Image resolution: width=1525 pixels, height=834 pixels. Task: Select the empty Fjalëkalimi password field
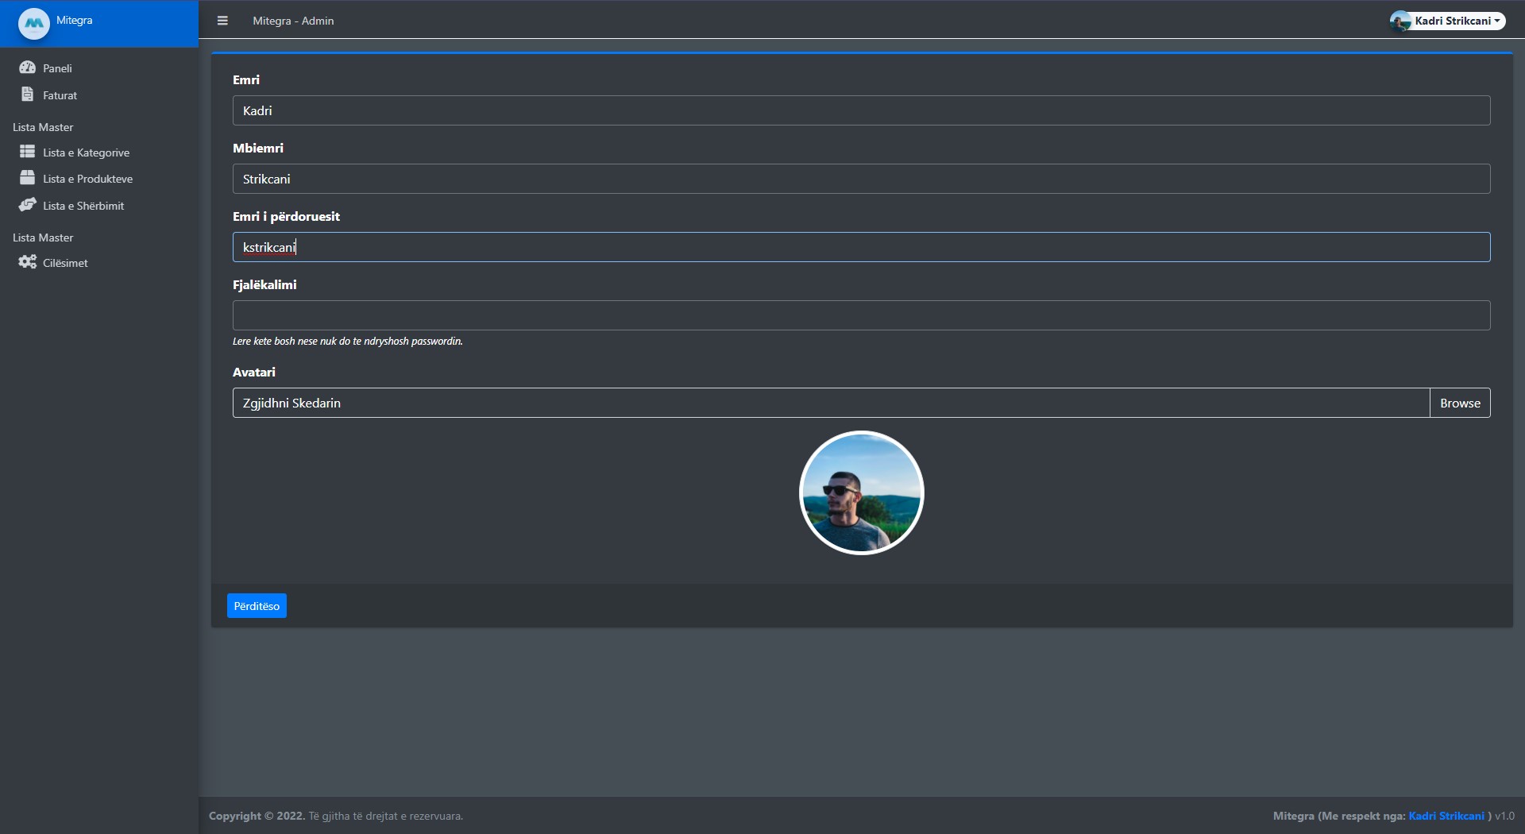coord(861,315)
